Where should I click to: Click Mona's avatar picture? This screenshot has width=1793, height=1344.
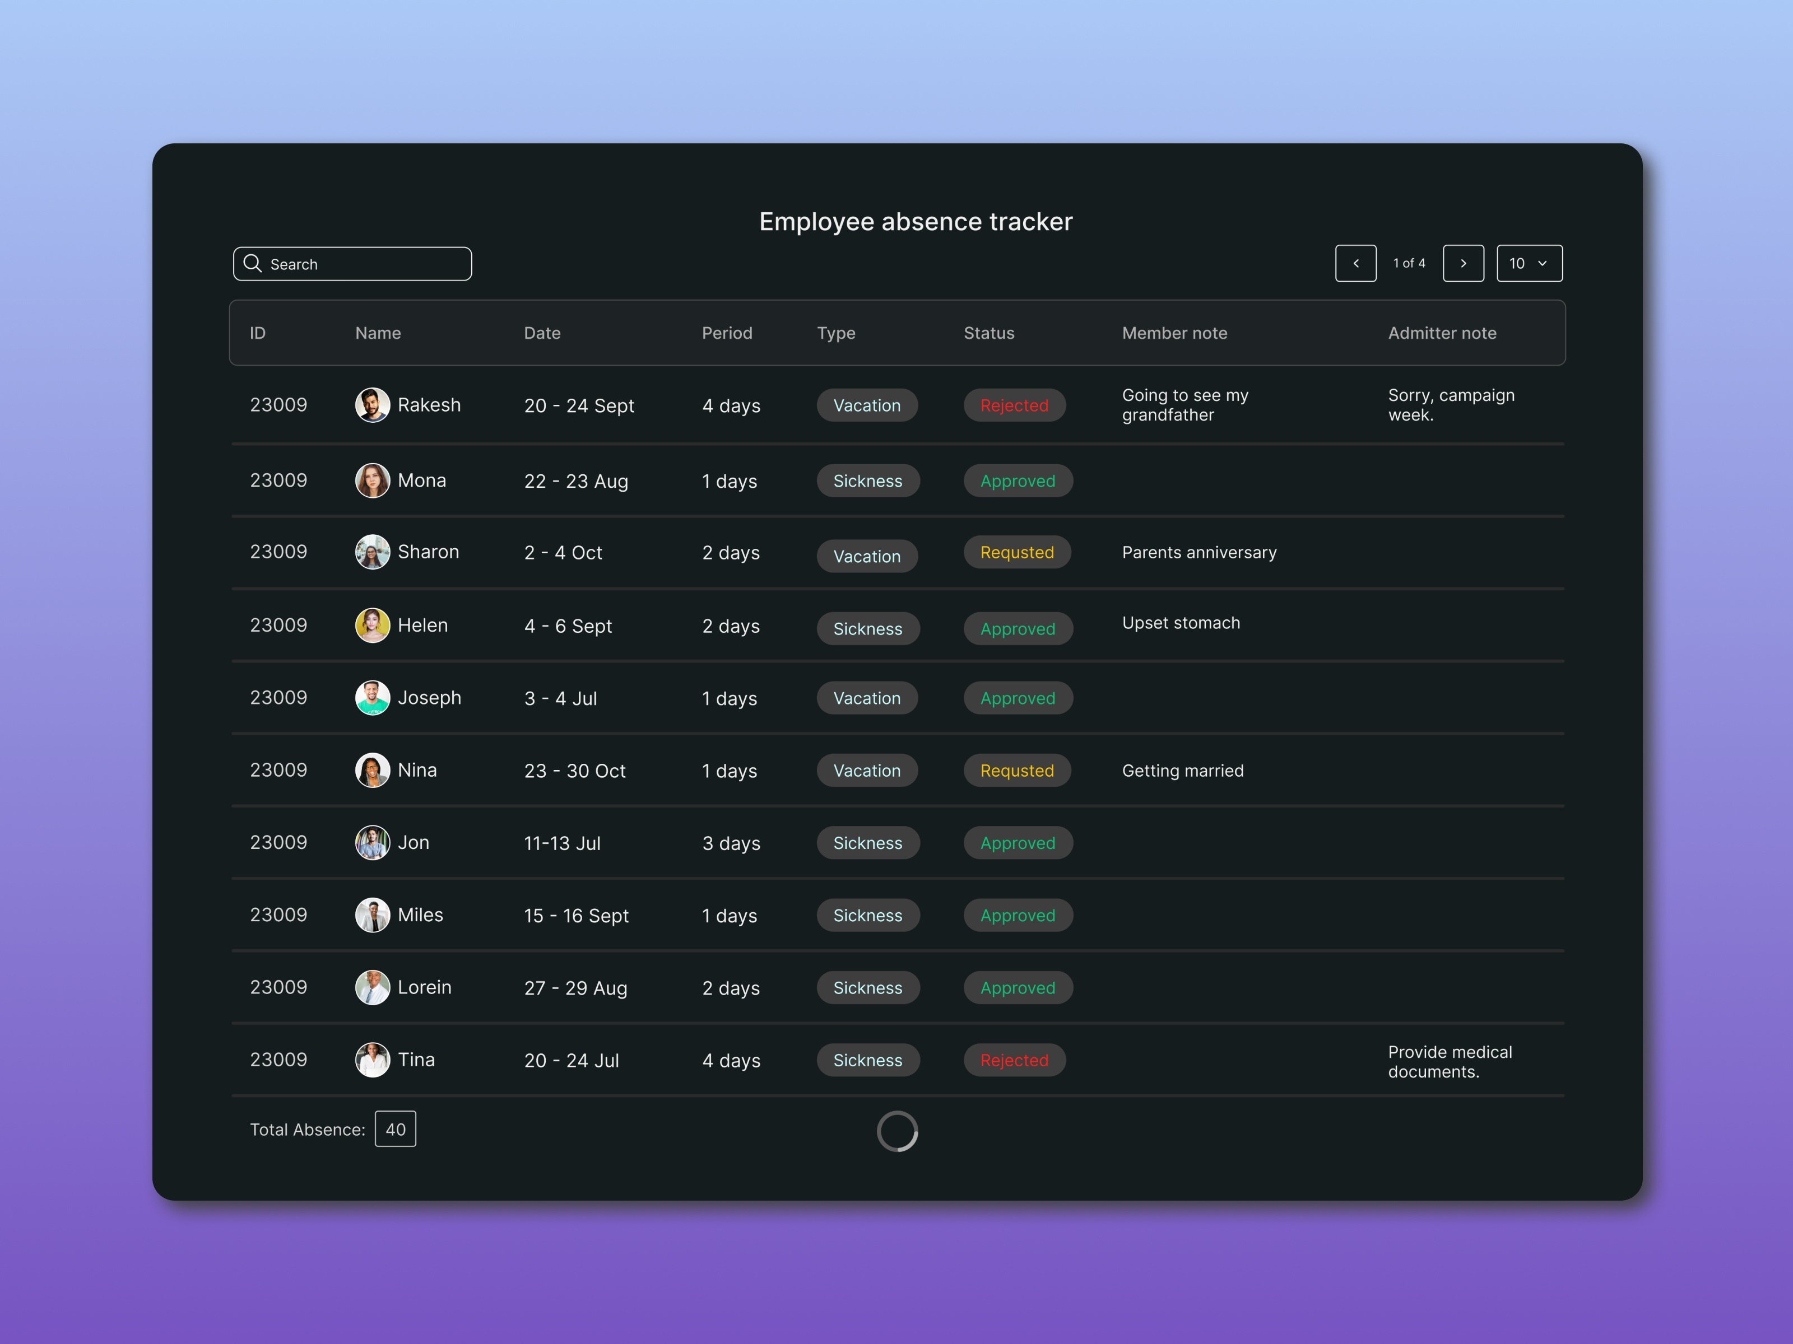372,479
